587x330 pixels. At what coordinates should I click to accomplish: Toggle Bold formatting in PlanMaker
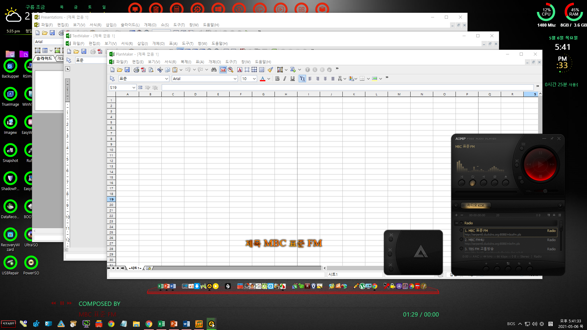click(277, 79)
